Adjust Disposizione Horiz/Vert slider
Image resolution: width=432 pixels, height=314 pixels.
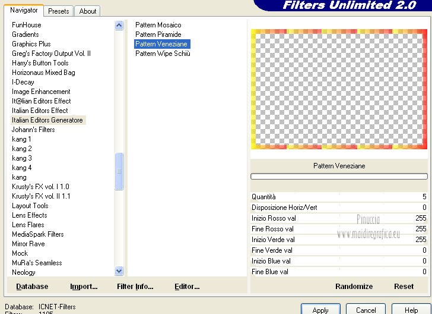pyautogui.click(x=339, y=208)
